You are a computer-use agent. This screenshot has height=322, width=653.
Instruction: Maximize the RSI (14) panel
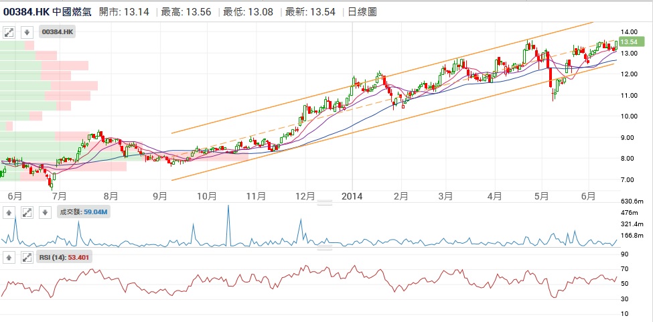pyautogui.click(x=27, y=257)
